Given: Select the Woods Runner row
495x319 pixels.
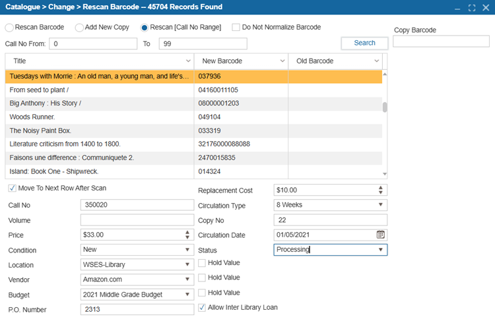Looking at the screenshot, I should coord(193,117).
